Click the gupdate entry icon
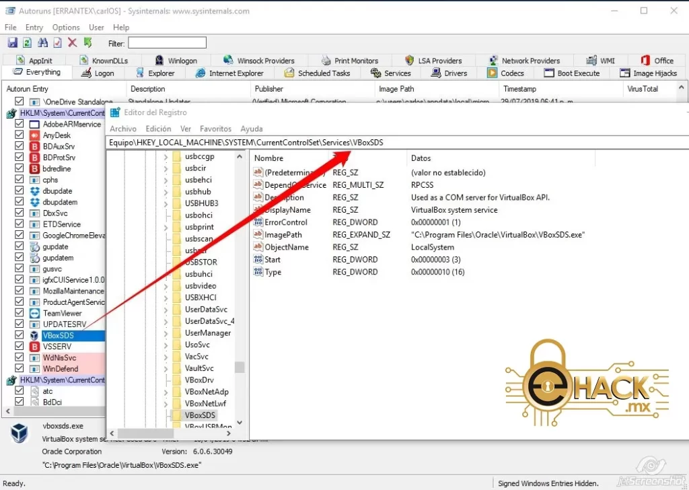Screen dimensions: 689x490 pyautogui.click(x=34, y=246)
